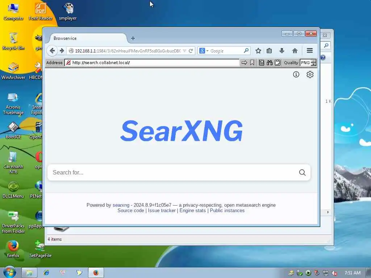Open Foxit Reader desktop icon

click(41, 11)
